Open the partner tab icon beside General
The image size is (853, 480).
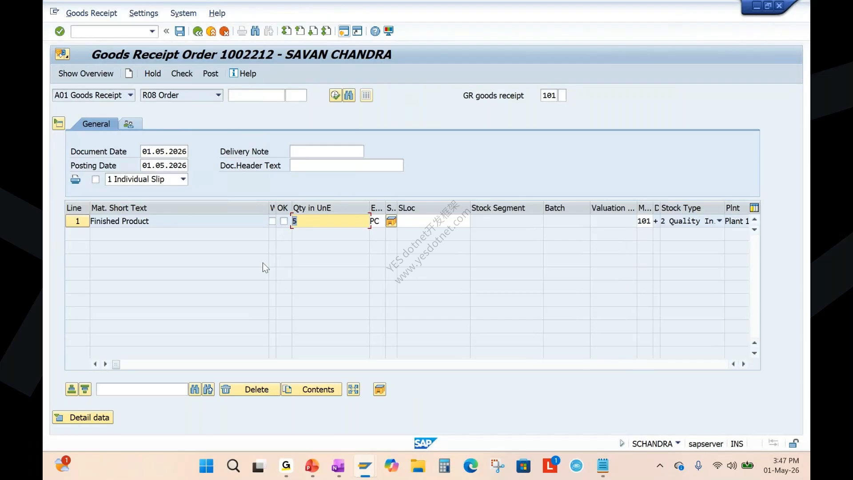129,124
